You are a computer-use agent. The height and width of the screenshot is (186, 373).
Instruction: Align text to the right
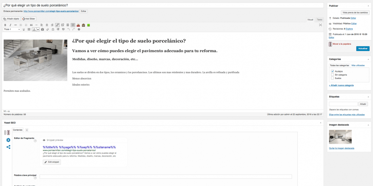52,25
